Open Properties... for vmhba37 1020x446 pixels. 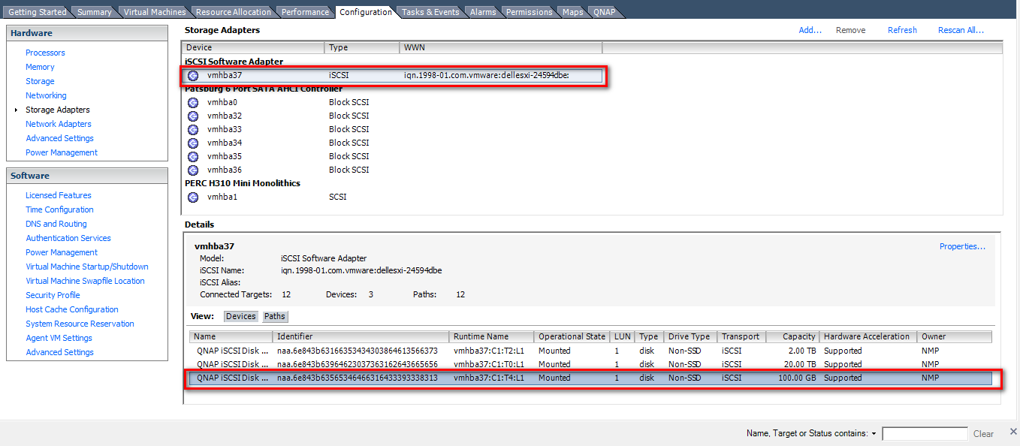click(x=962, y=246)
